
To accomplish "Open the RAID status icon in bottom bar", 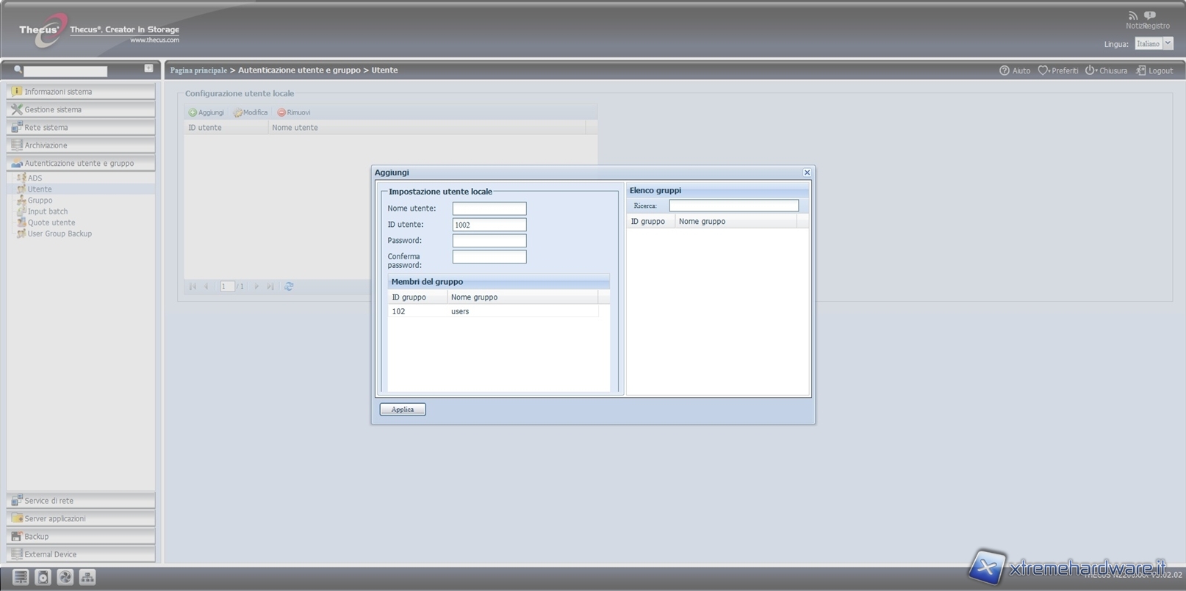I will [x=21, y=577].
